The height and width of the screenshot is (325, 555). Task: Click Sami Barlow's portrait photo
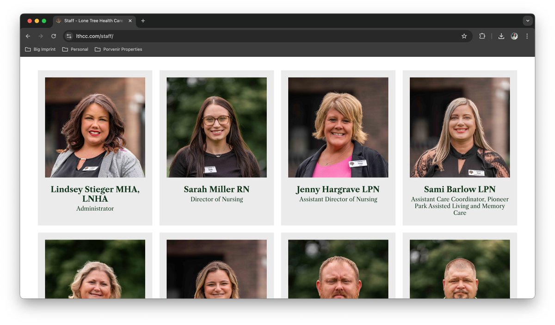(x=460, y=127)
